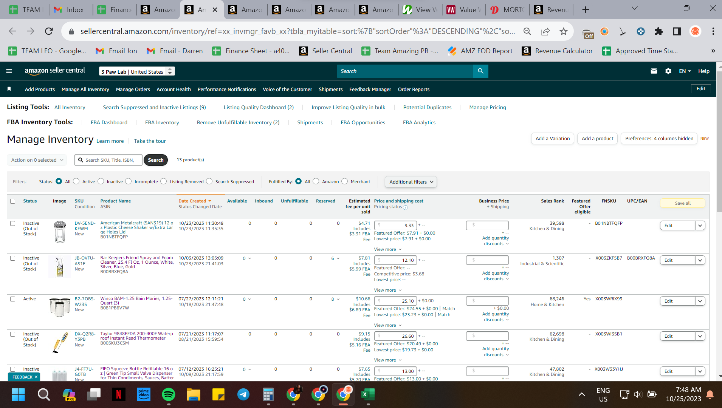Select Active status filter
The width and height of the screenshot is (722, 408).
pyautogui.click(x=76, y=181)
